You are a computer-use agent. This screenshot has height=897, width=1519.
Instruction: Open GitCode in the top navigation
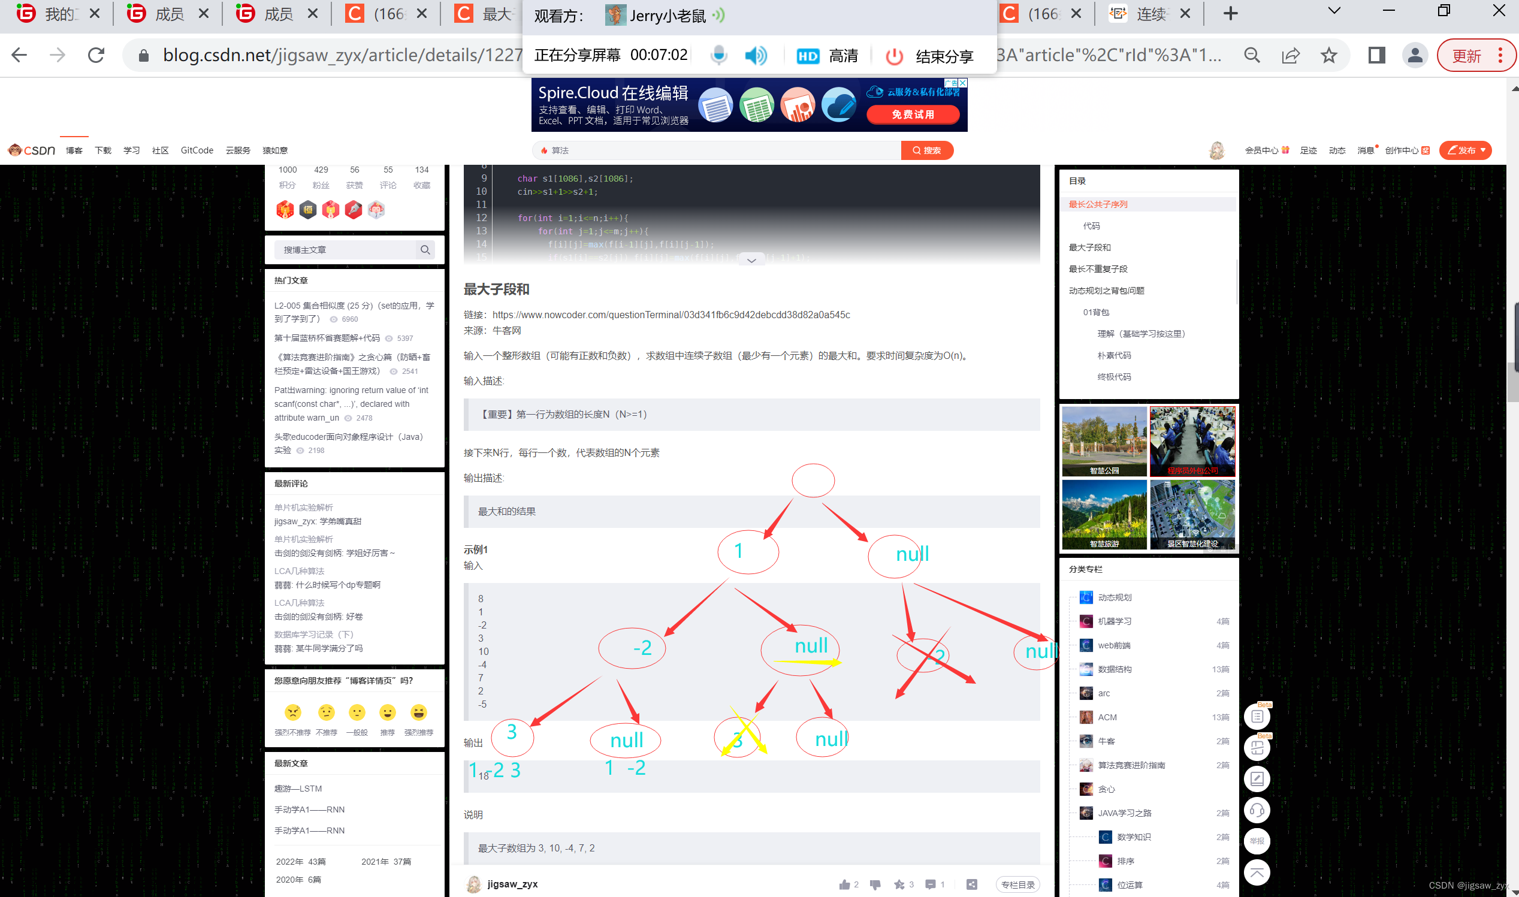[x=197, y=150]
